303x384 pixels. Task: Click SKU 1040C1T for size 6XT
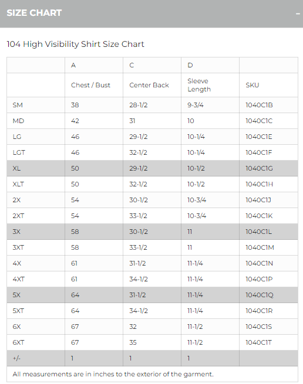258,342
